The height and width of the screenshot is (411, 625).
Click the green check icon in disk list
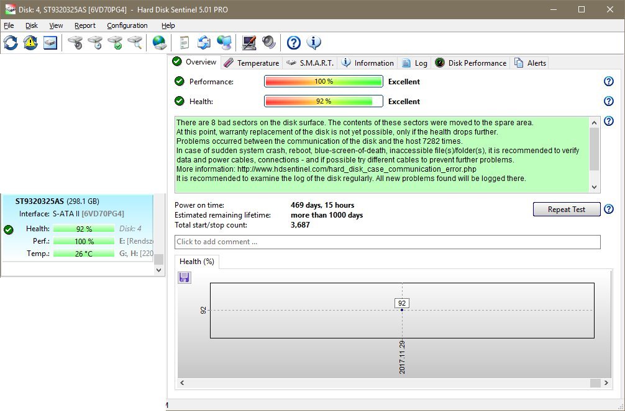point(8,229)
